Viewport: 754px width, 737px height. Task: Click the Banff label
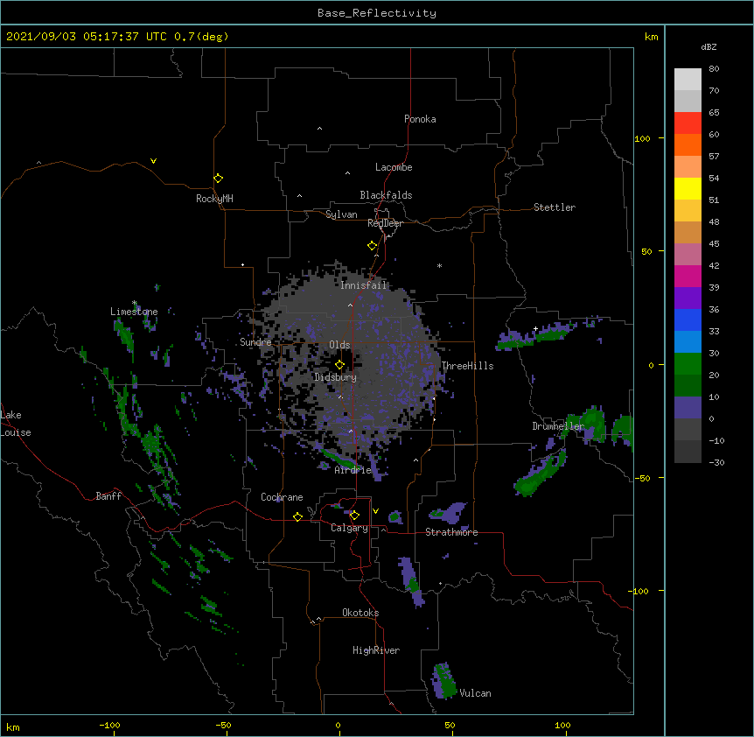click(x=108, y=496)
